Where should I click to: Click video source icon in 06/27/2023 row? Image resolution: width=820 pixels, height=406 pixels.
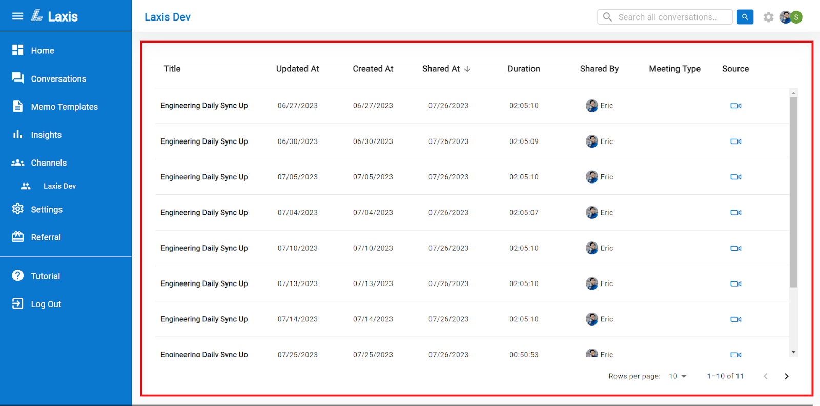pyautogui.click(x=735, y=106)
